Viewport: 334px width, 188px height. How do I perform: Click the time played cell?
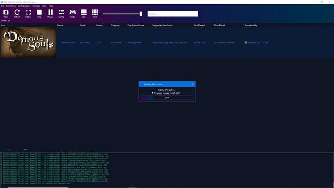(x=224, y=43)
